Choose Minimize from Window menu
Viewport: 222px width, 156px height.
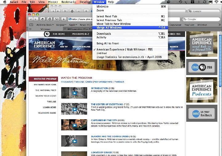point(130,6)
